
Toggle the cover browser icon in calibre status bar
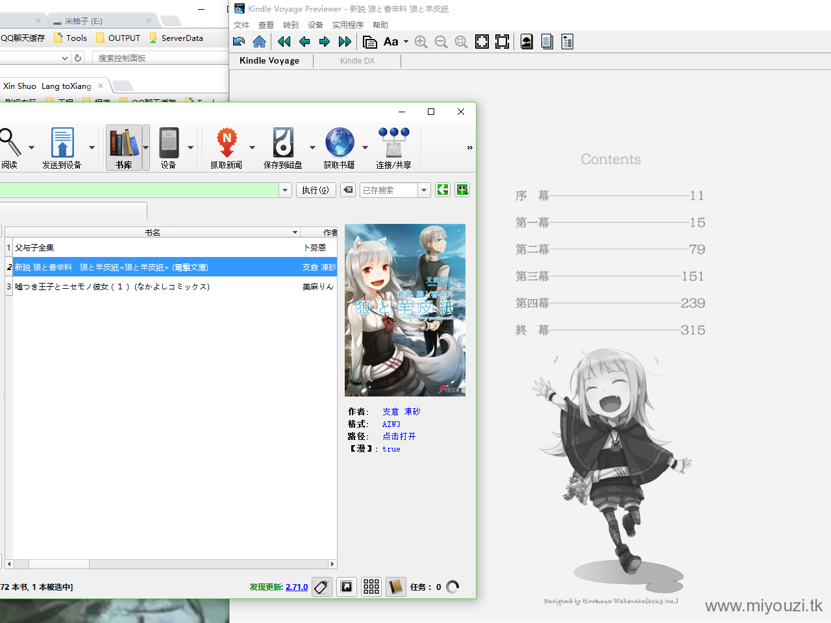click(347, 587)
